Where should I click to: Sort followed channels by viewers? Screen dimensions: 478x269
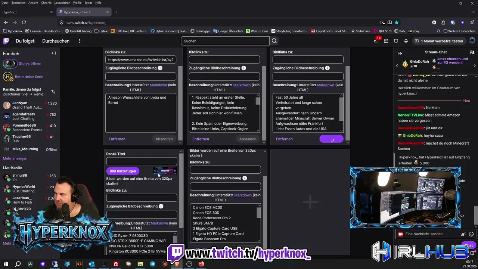pos(53,92)
